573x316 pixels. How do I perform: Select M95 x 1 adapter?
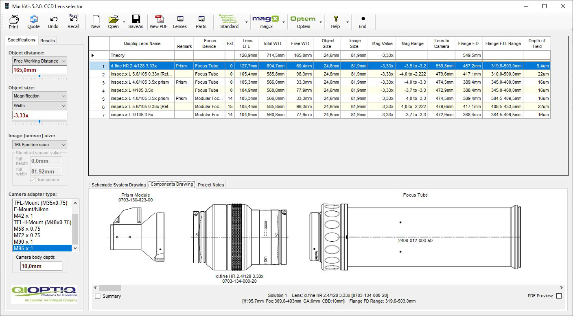tap(42, 248)
